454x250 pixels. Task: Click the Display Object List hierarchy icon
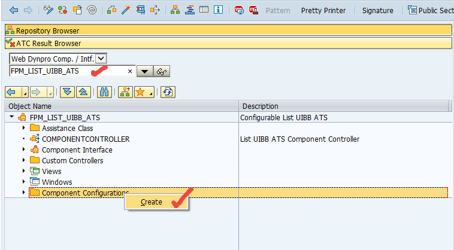tap(175, 10)
